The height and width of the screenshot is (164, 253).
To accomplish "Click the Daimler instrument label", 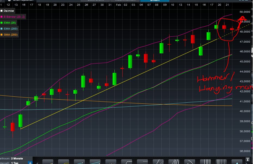I will 8,11.
